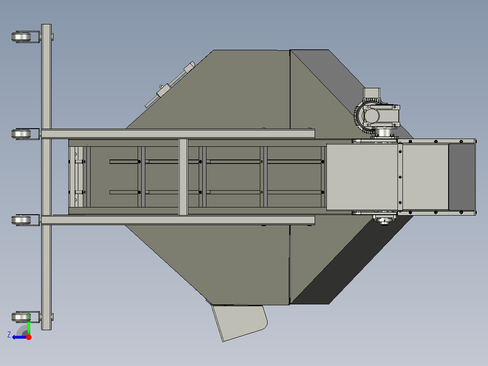This screenshot has height=366, width=488.
Task: Click the Z axis label on the triad
Action: (9, 335)
